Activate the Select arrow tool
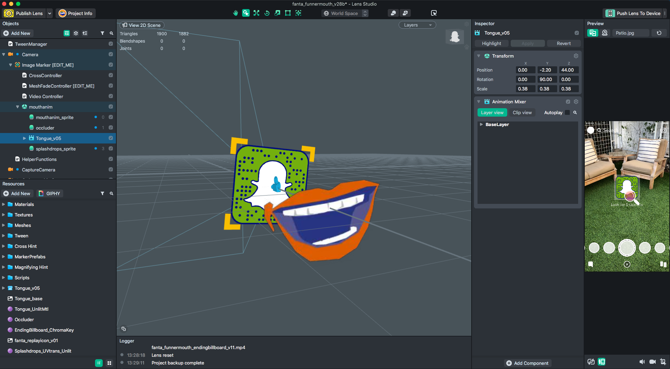 point(246,13)
